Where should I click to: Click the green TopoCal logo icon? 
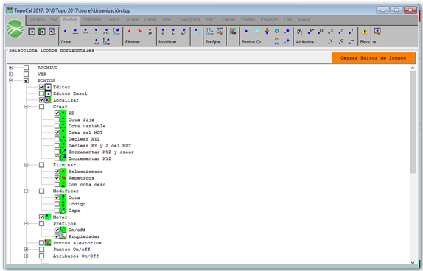(15, 28)
